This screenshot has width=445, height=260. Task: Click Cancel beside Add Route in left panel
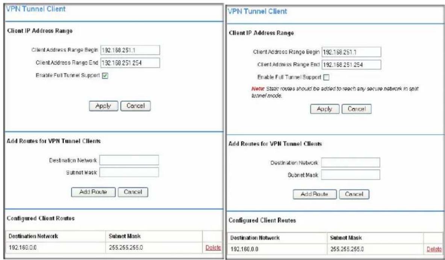(x=133, y=192)
